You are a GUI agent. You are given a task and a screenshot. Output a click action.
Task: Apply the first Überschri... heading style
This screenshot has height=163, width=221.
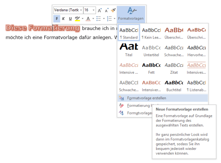(x=174, y=33)
